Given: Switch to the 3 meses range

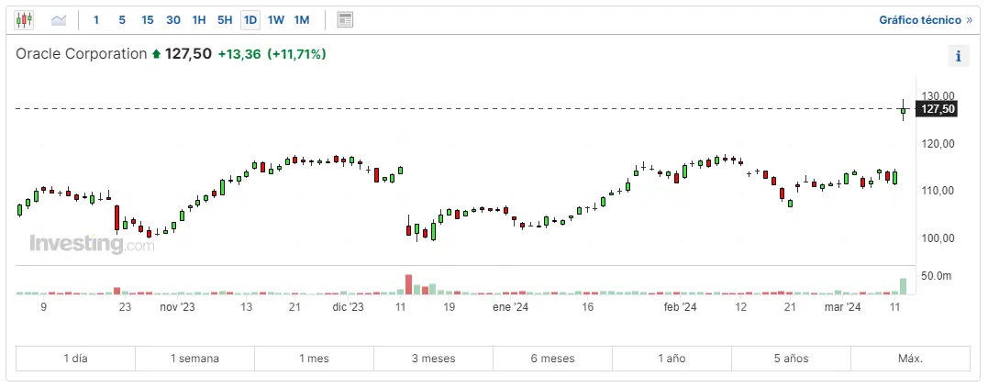Looking at the screenshot, I should click(x=433, y=359).
